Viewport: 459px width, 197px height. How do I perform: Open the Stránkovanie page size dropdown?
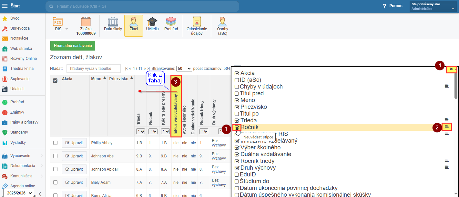[184, 69]
